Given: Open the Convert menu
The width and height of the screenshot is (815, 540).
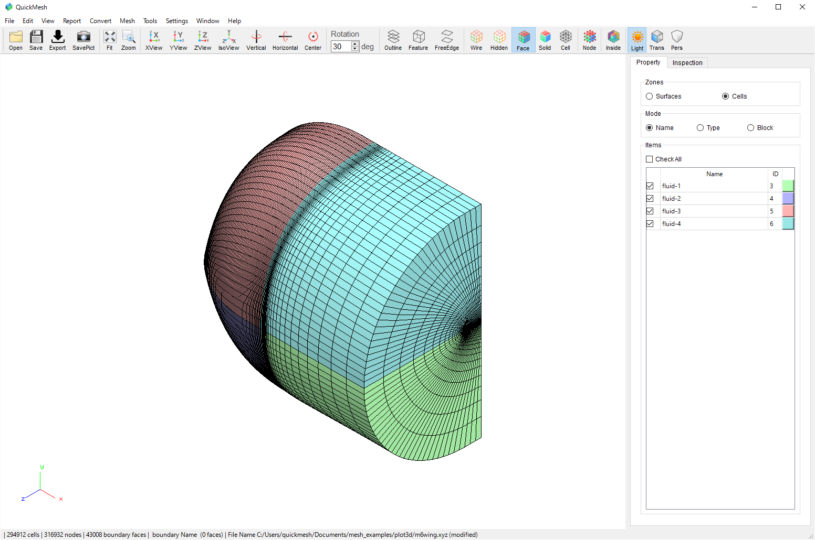Looking at the screenshot, I should coord(100,21).
